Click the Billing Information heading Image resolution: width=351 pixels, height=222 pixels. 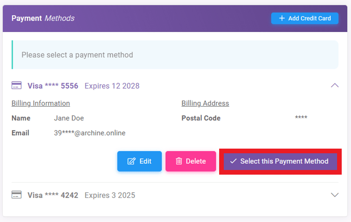click(41, 103)
